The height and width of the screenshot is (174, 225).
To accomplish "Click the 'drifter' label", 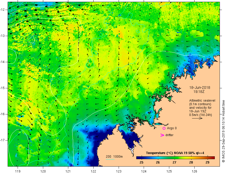I will click(169, 135).
